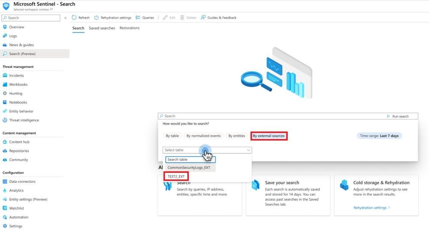Select the By entities option

[237, 136]
